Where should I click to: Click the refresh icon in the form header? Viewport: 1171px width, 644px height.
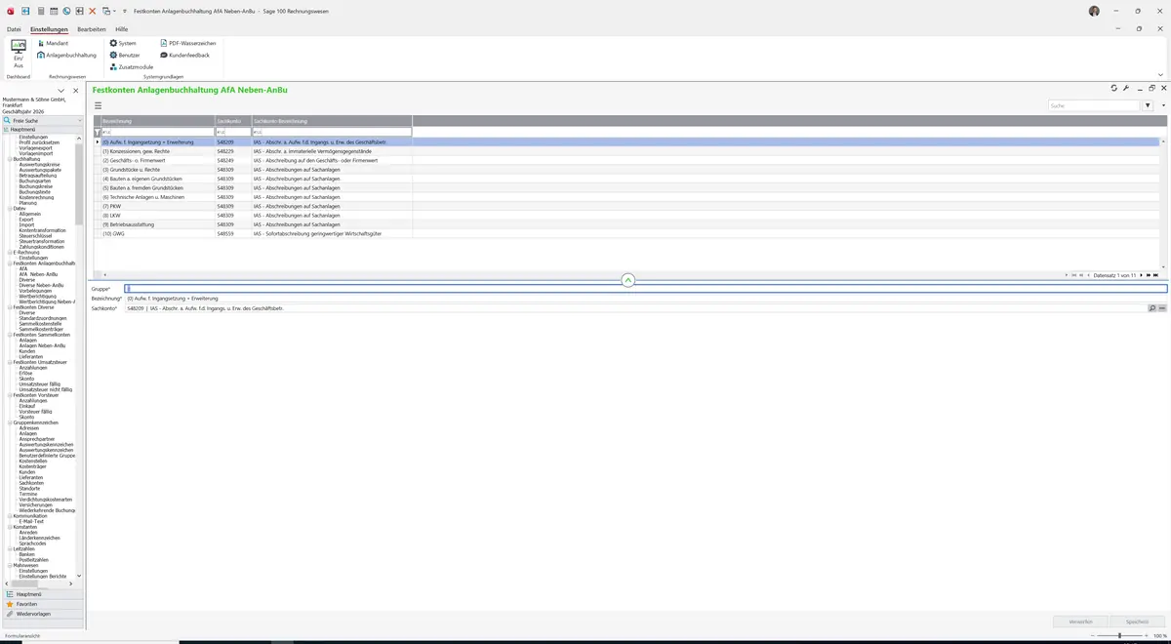pos(1114,88)
